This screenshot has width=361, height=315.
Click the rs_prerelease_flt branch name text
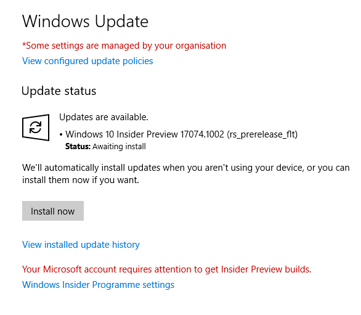tap(262, 134)
